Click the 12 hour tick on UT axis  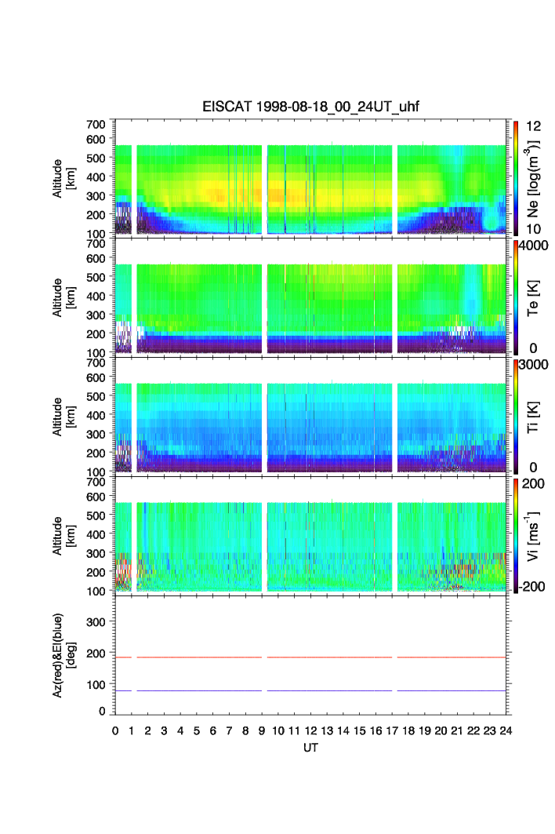click(310, 730)
